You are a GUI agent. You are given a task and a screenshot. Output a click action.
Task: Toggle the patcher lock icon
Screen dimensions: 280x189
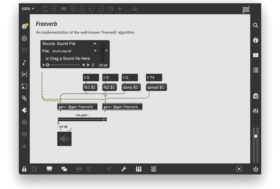click(24, 169)
